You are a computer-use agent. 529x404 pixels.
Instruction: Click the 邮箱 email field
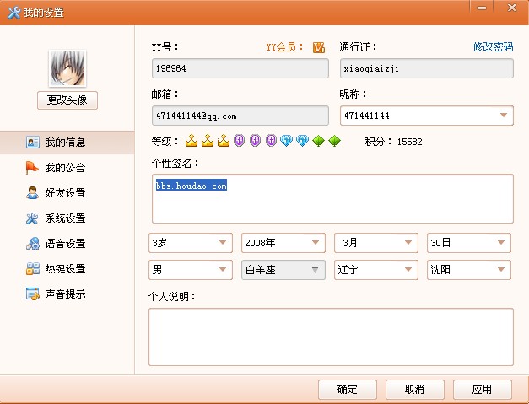[240, 116]
